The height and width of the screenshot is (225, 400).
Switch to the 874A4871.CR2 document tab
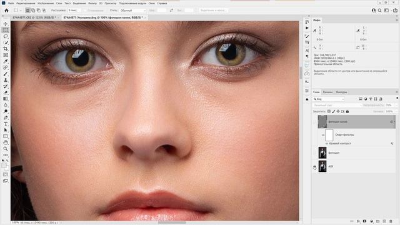click(34, 17)
